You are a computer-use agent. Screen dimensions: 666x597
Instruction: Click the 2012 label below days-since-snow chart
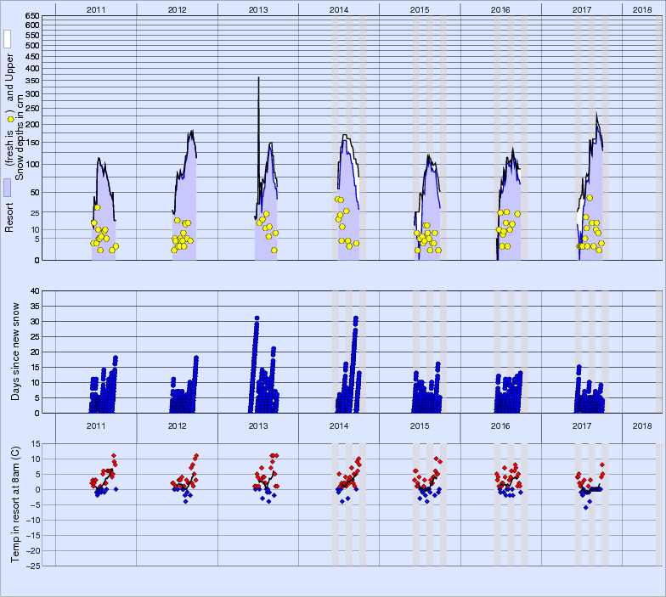coord(177,426)
